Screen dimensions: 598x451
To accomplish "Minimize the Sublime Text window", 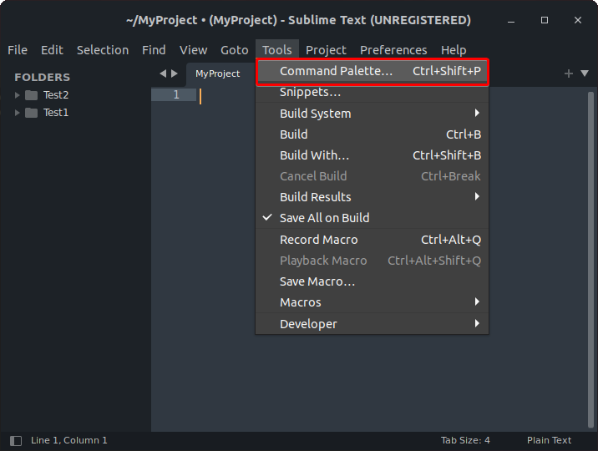I will tap(511, 20).
